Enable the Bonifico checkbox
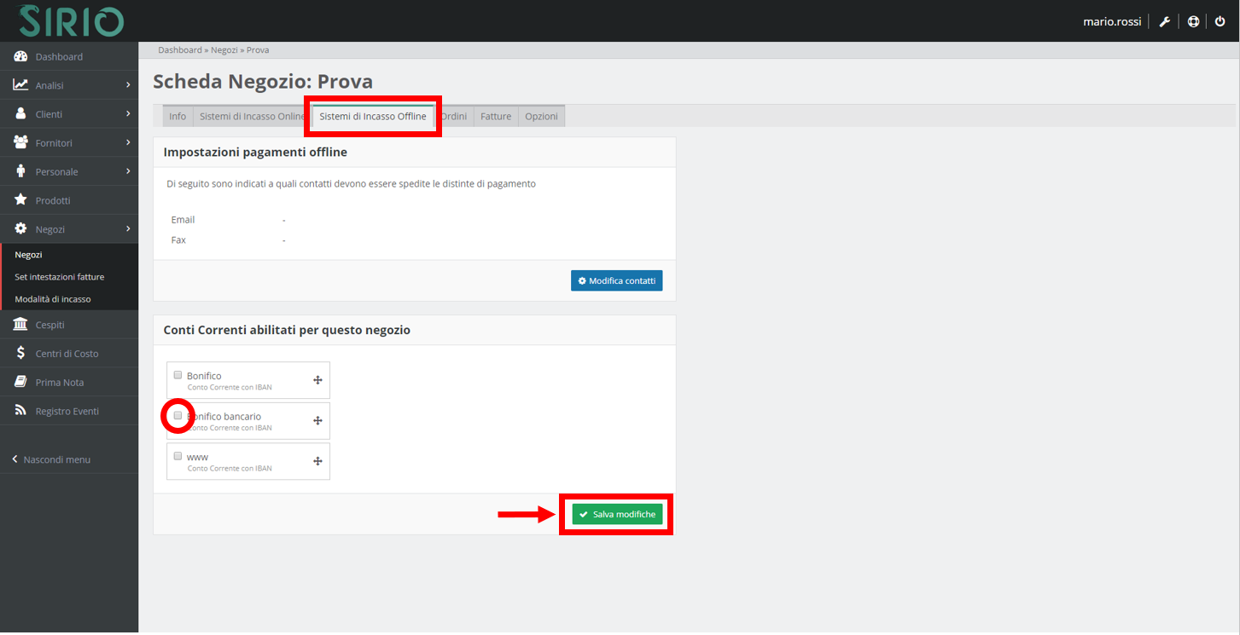 [x=178, y=375]
